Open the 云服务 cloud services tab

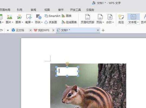(90, 10)
